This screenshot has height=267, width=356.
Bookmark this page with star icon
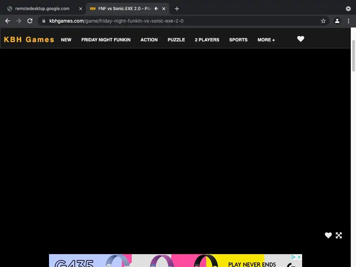[x=323, y=21]
